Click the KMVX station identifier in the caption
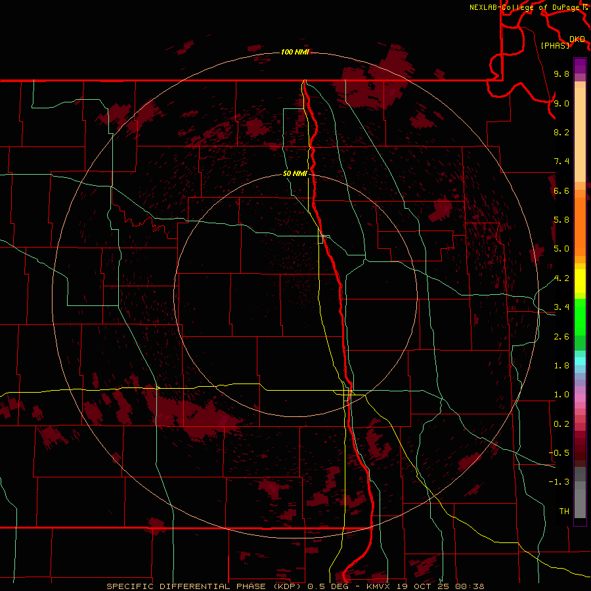 point(378,586)
